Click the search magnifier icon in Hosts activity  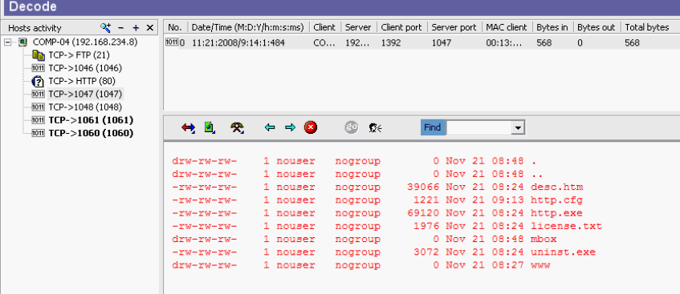[105, 28]
